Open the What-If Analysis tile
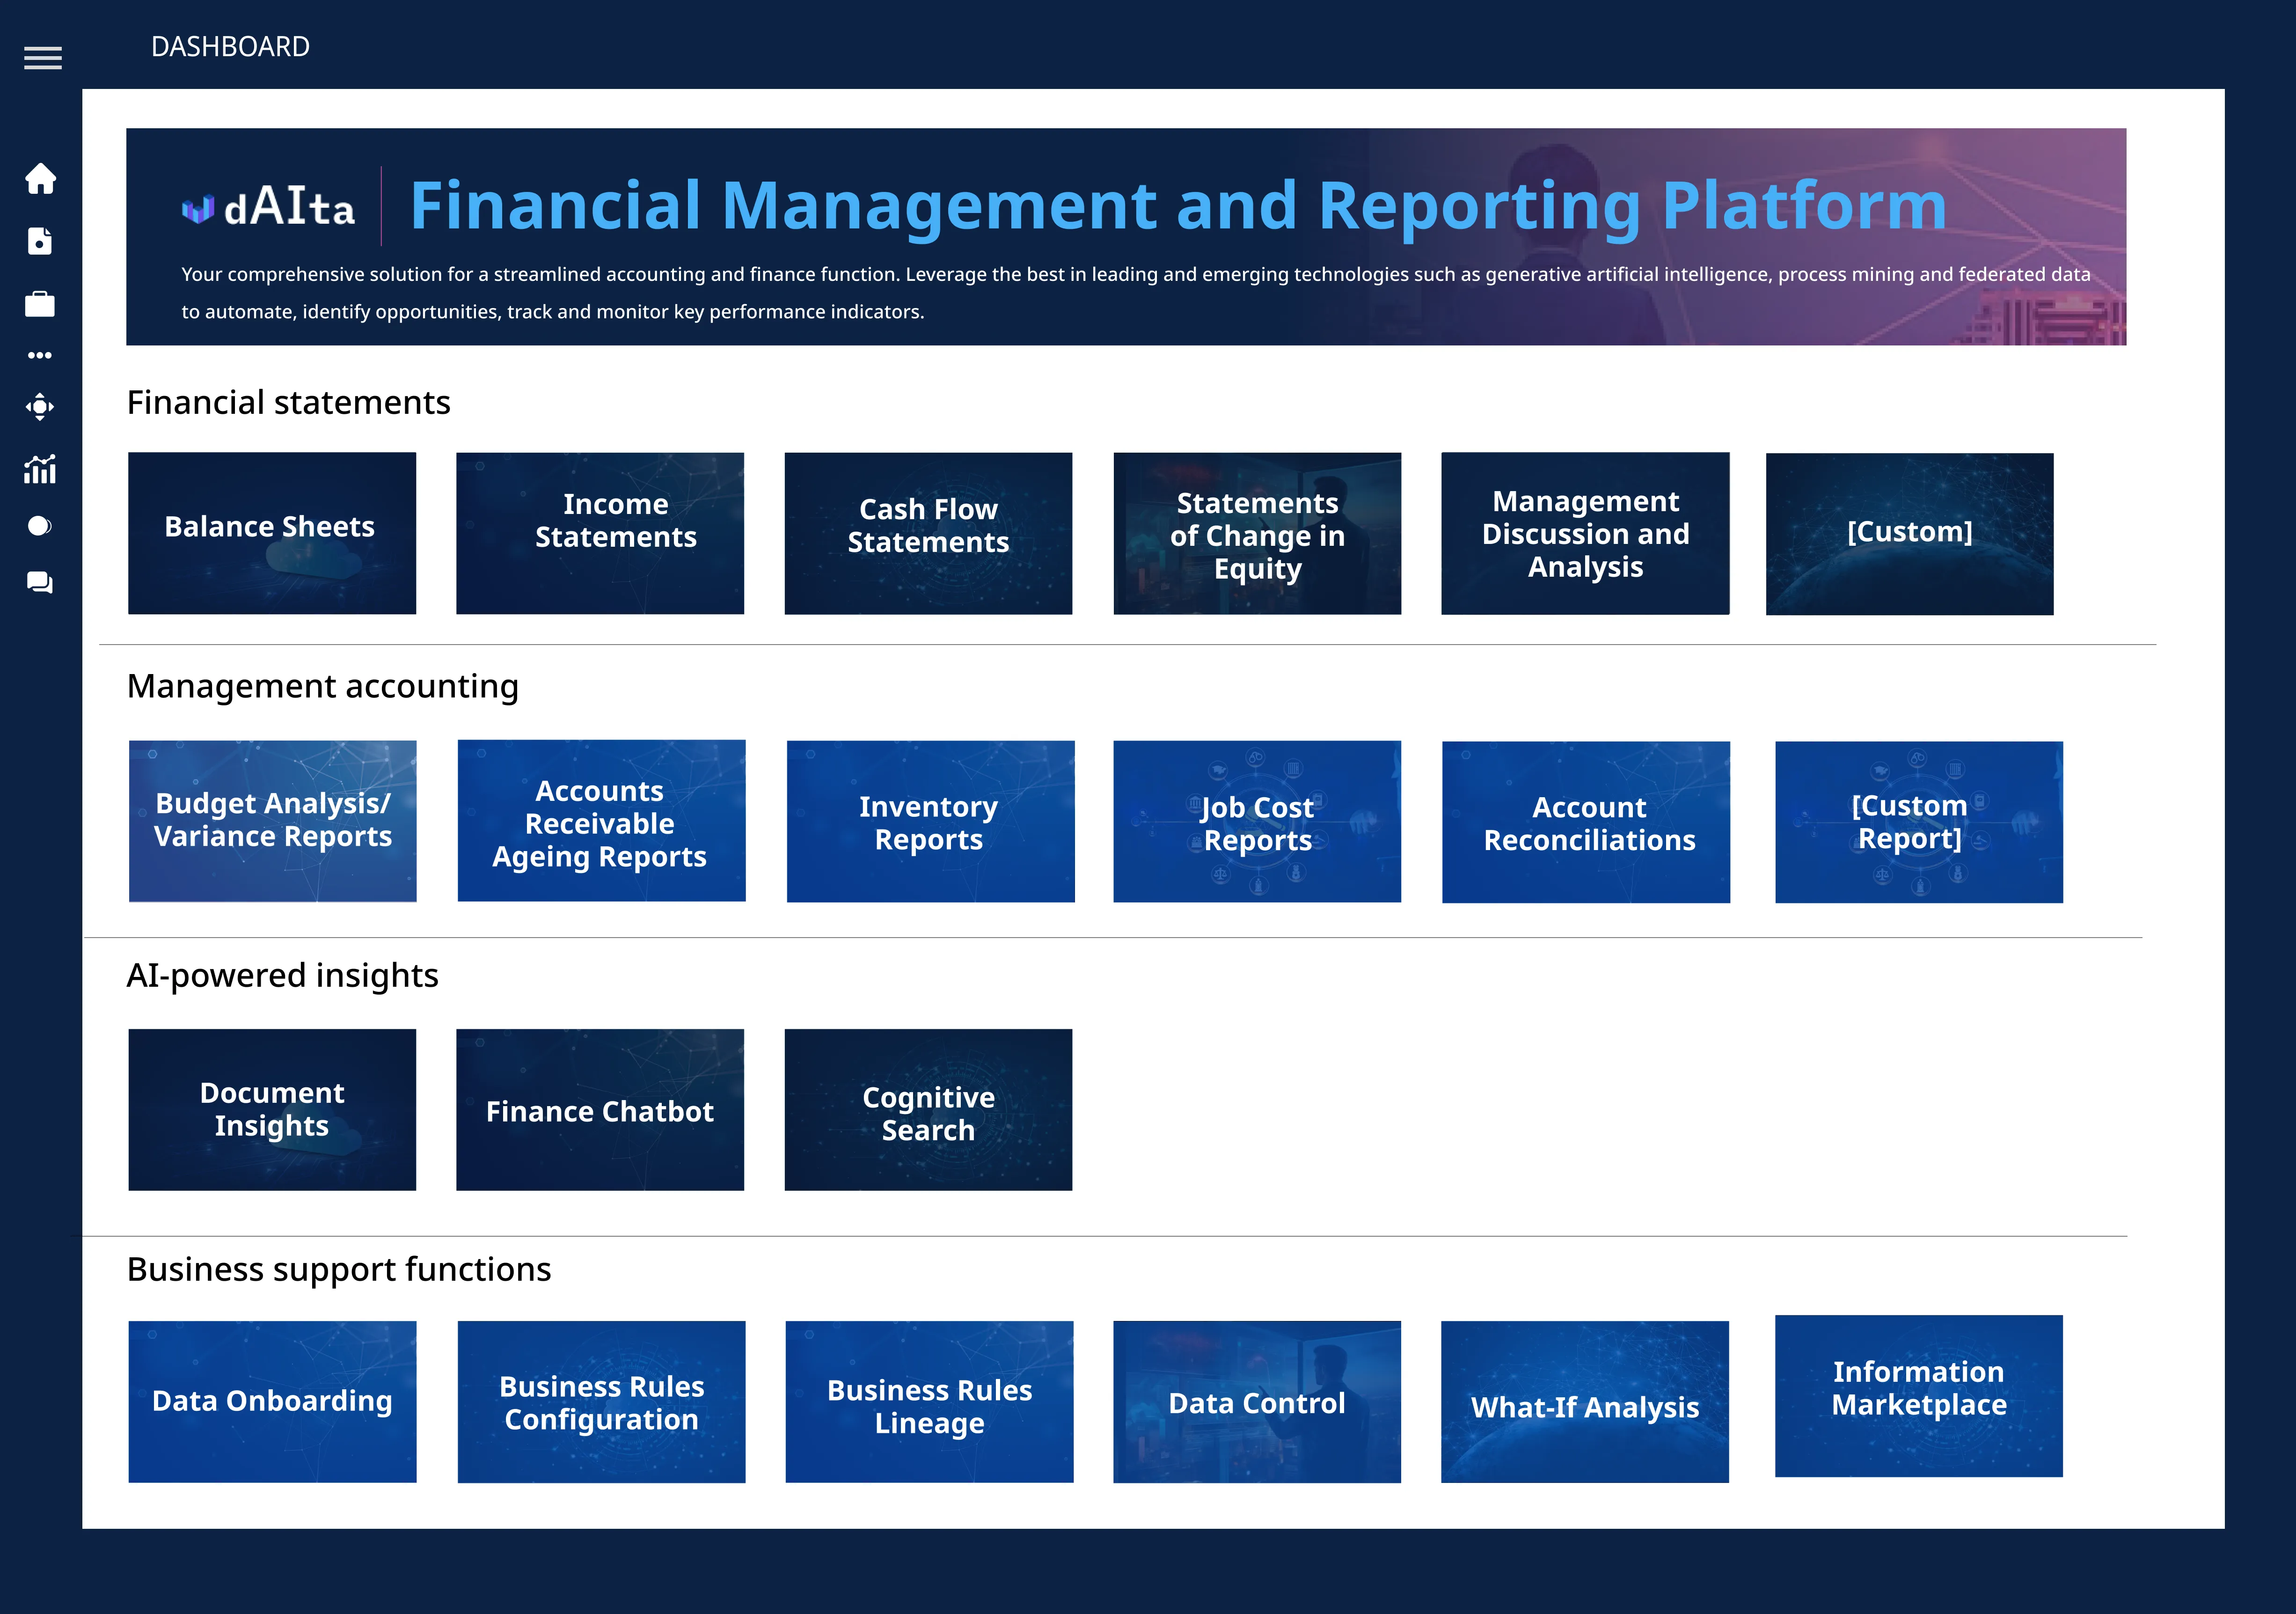 pos(1585,1401)
